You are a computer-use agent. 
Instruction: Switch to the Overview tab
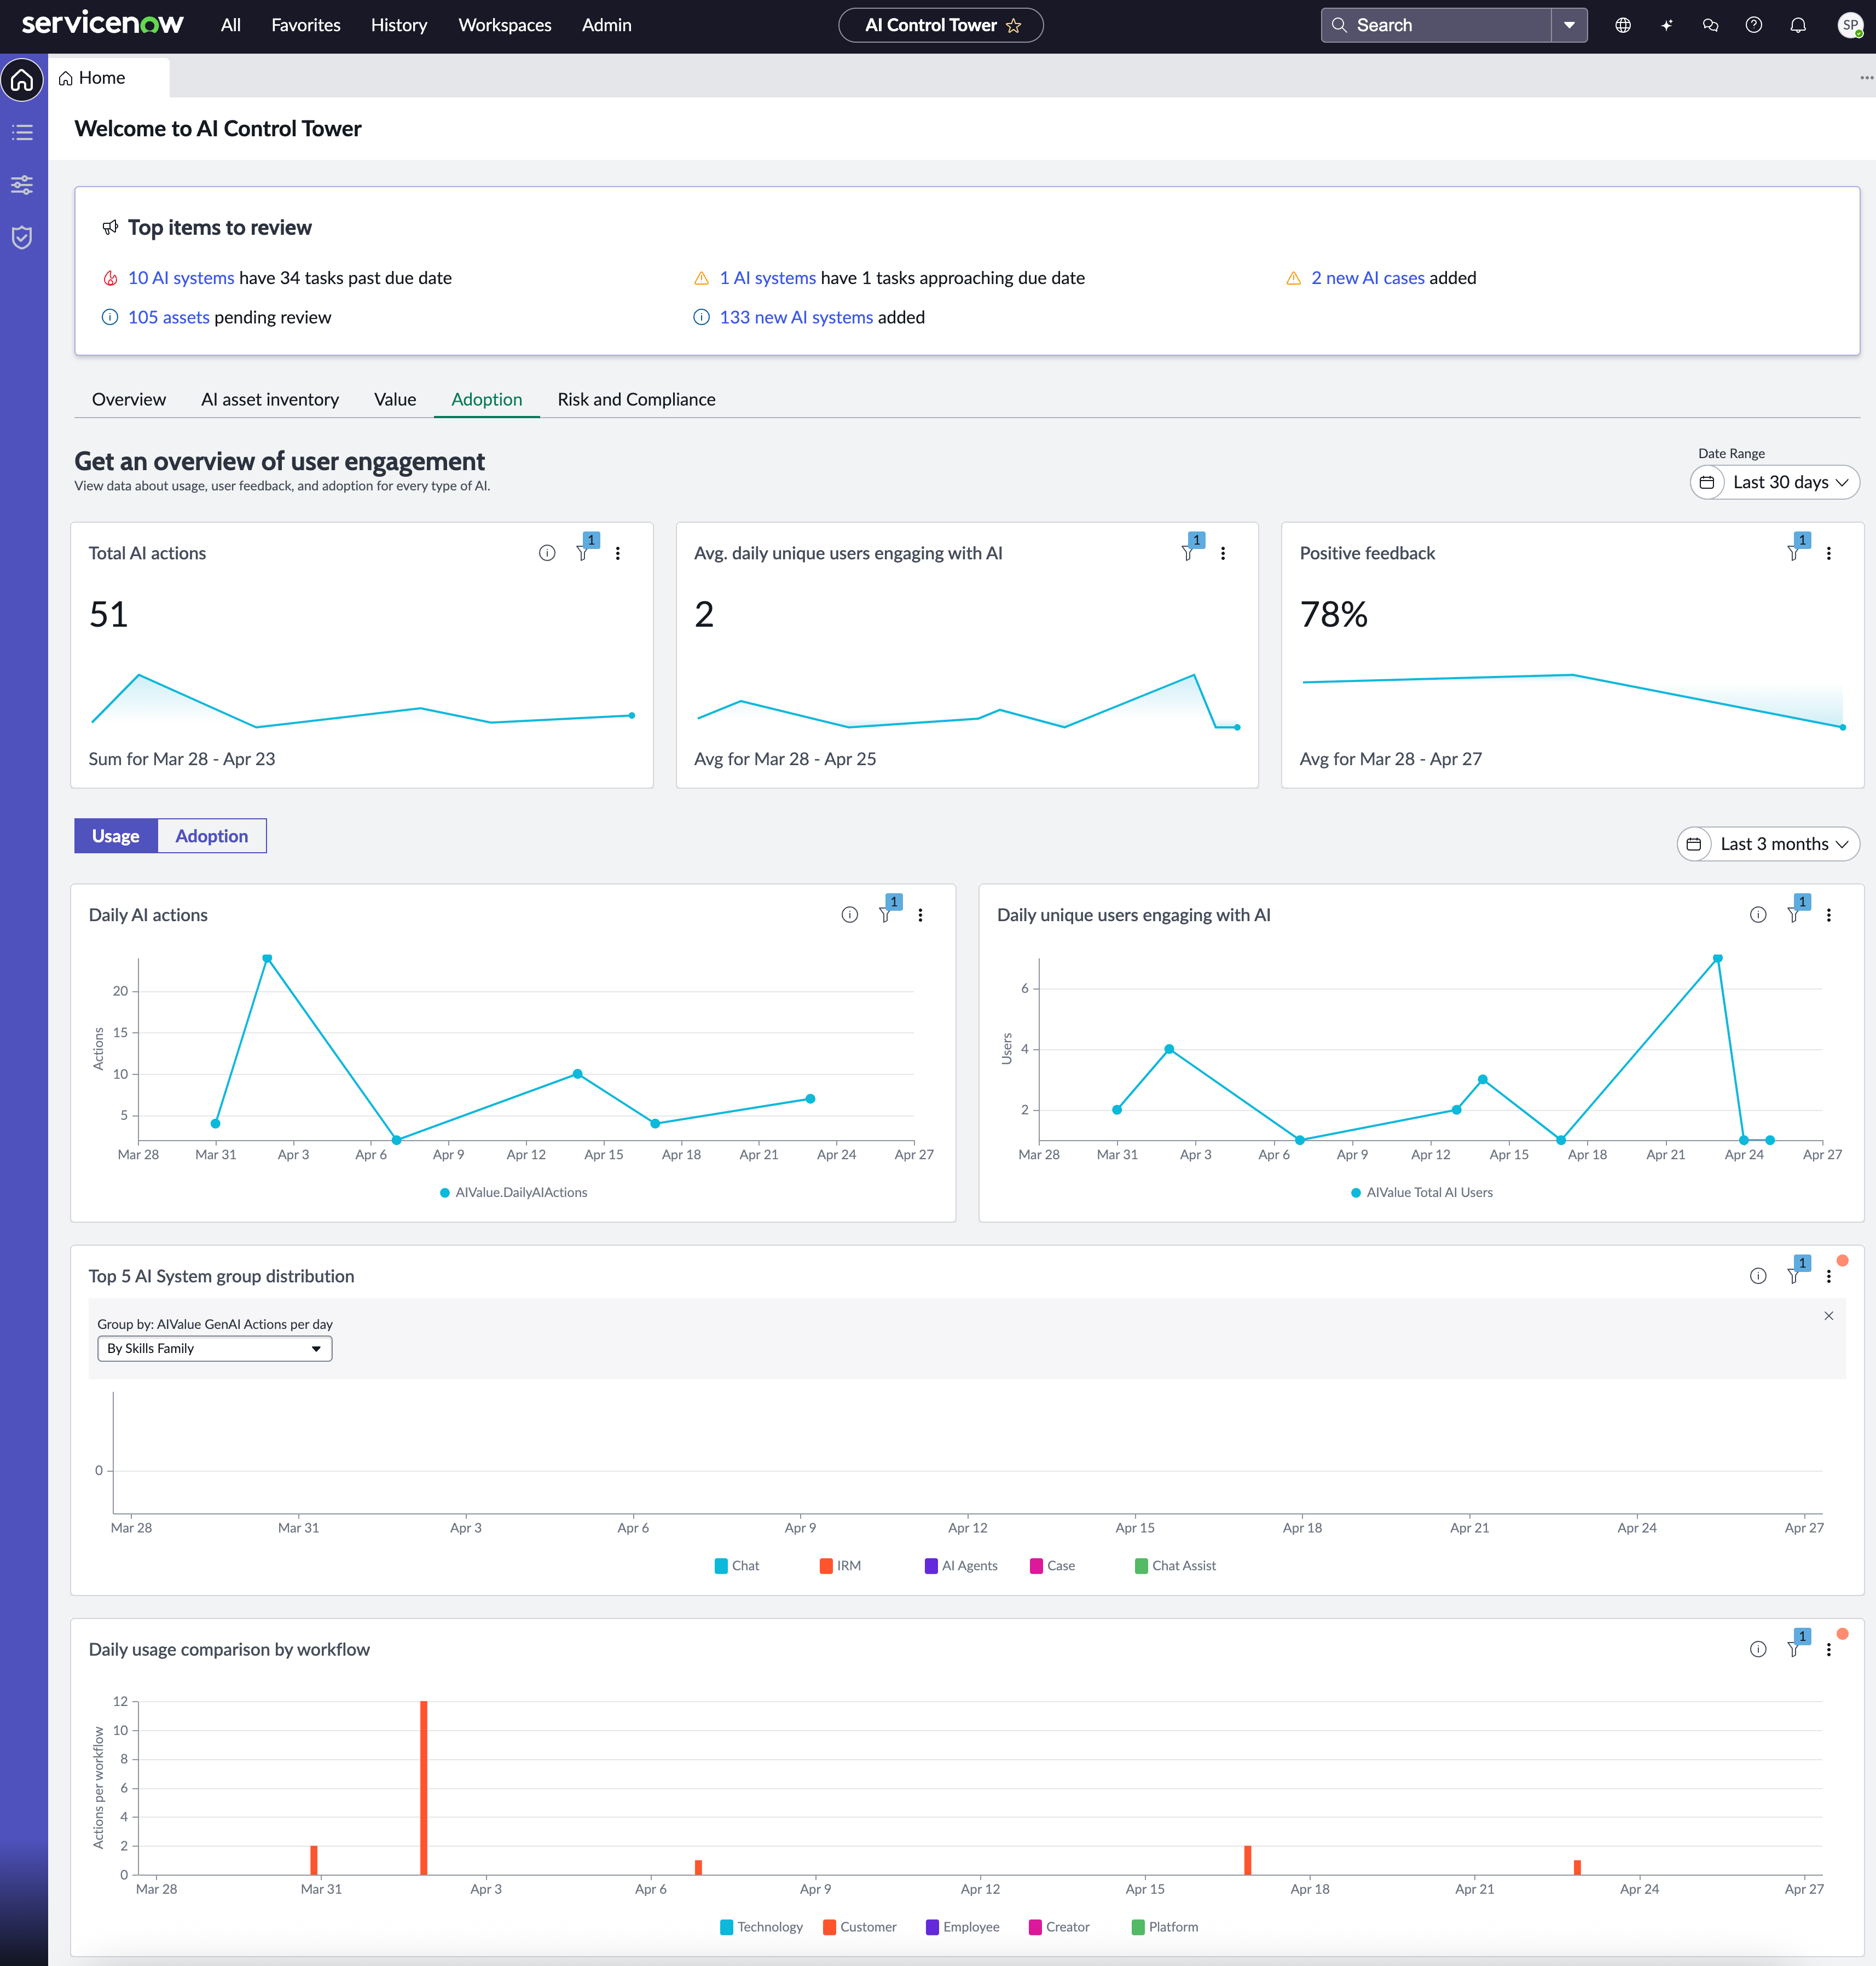tap(129, 399)
